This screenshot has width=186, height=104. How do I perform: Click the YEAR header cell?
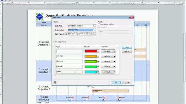[44, 23]
